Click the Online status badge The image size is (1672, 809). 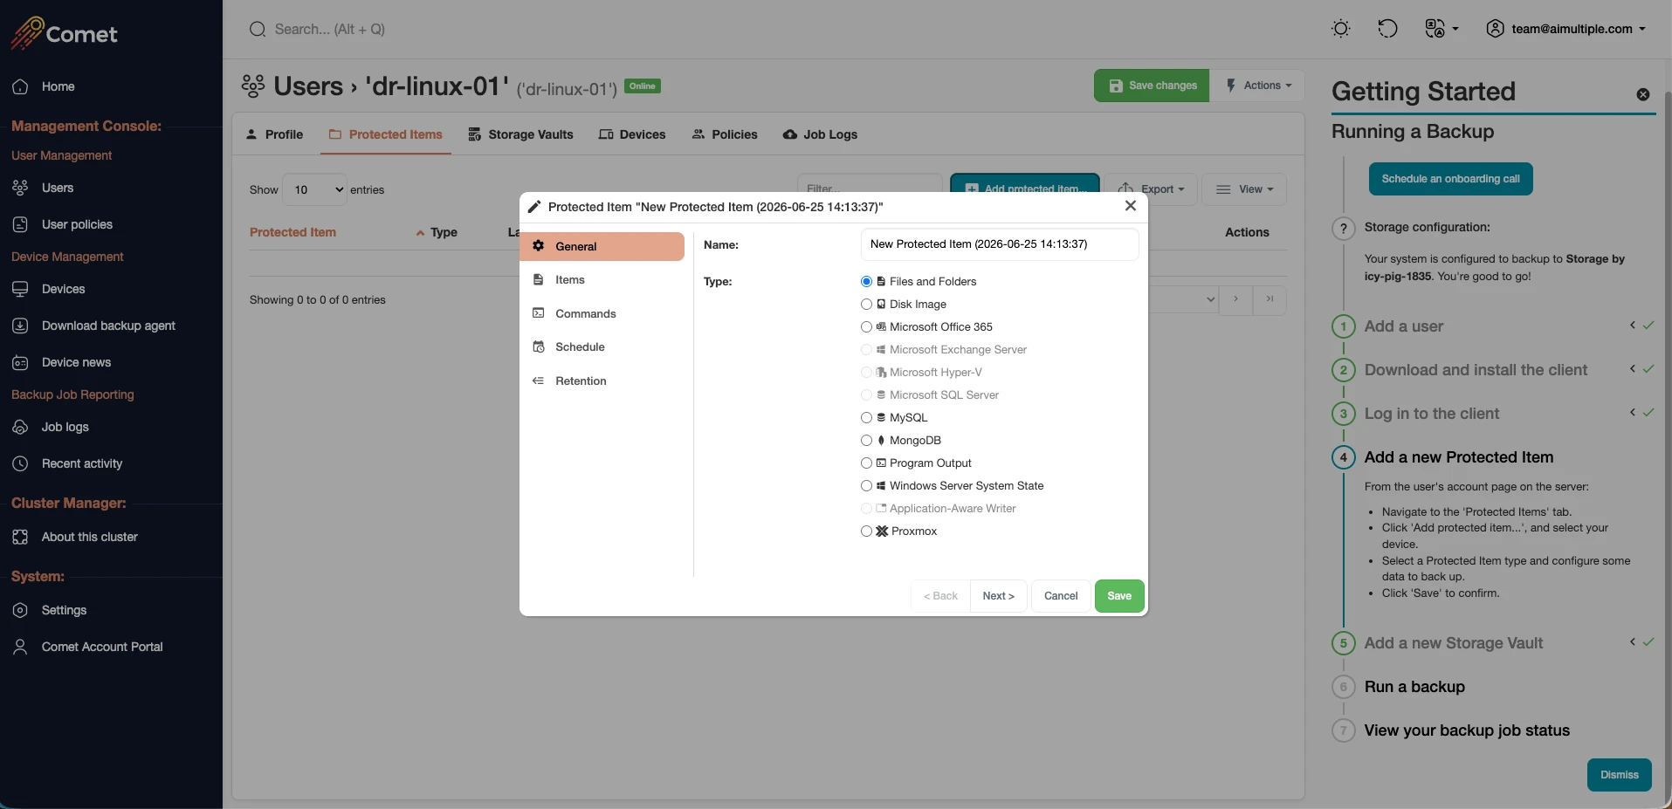tap(643, 86)
